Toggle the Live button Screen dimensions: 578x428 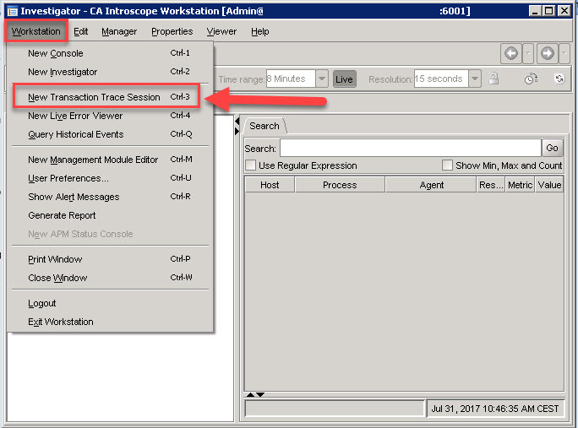tap(344, 79)
